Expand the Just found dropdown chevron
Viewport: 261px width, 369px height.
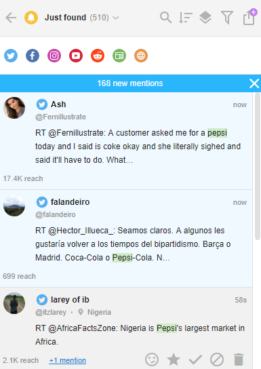pyautogui.click(x=116, y=18)
